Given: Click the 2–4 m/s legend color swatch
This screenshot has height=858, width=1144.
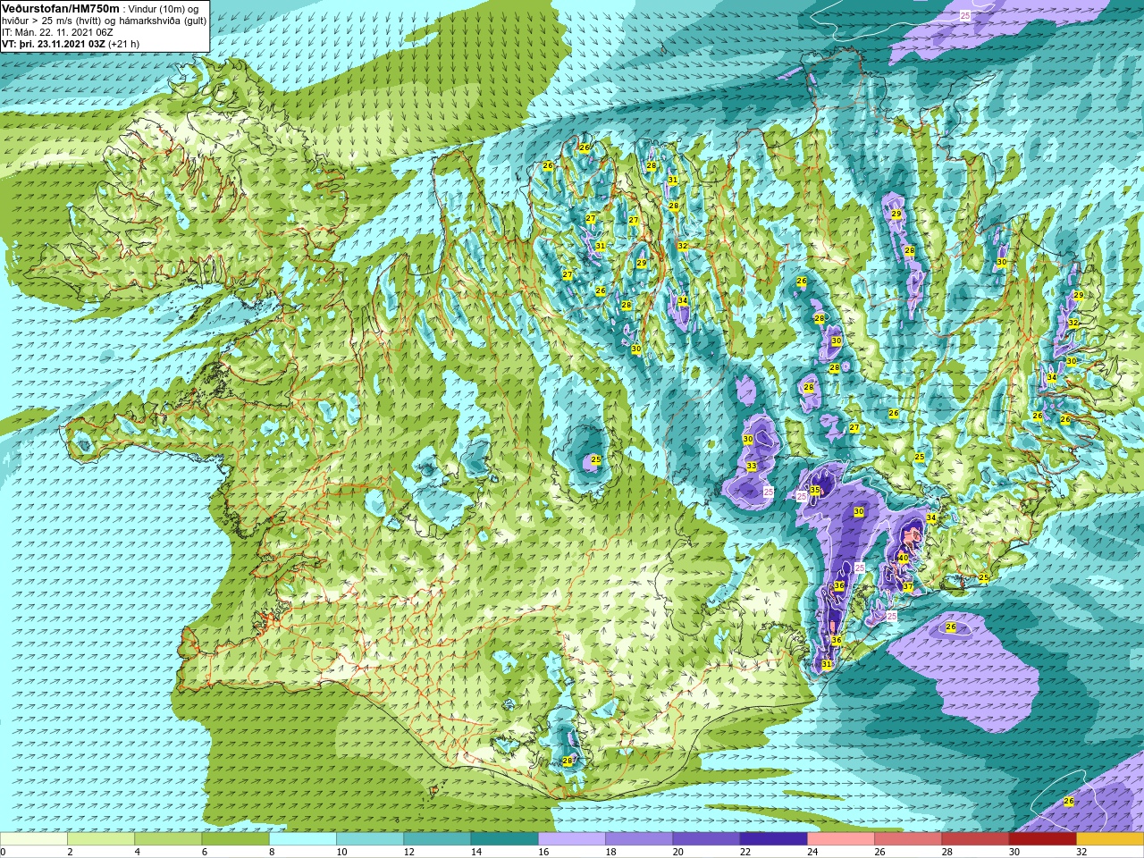Looking at the screenshot, I should pos(101,840).
